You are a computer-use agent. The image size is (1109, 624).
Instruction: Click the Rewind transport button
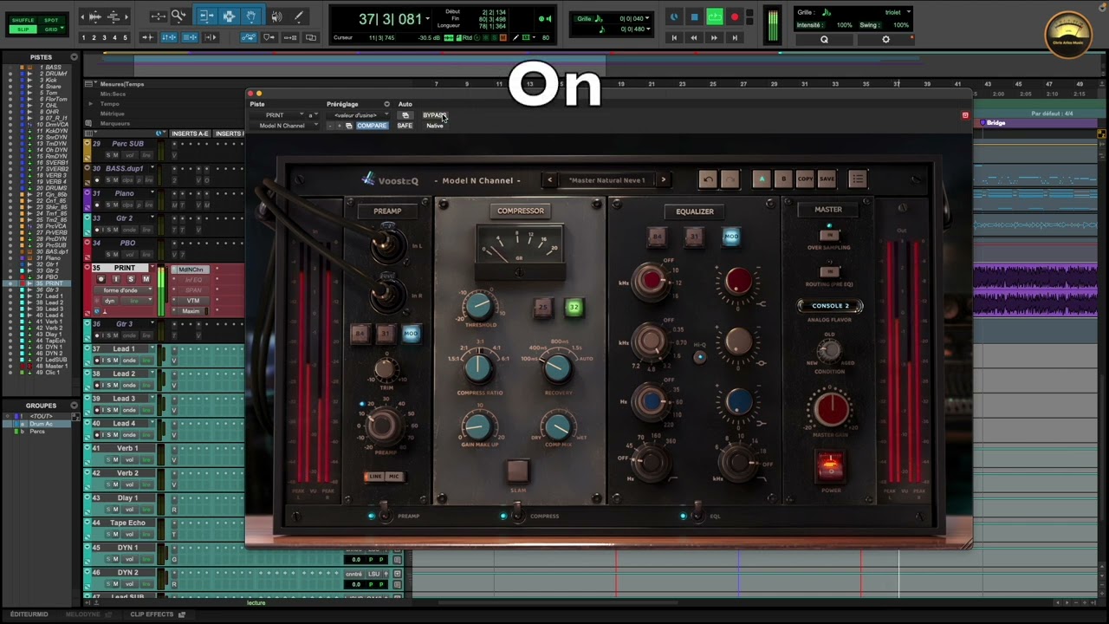coord(693,37)
